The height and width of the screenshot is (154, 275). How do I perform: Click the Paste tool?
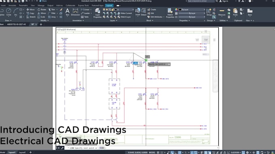tap(235, 12)
